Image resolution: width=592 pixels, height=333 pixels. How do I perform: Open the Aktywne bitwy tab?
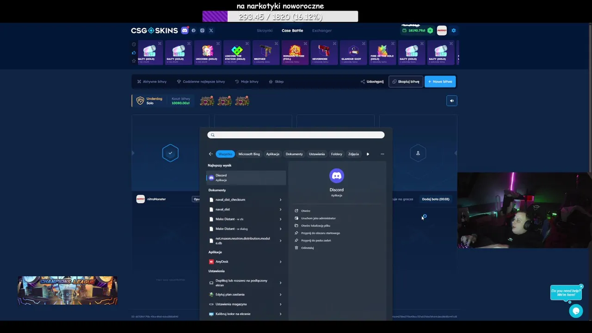pyautogui.click(x=152, y=81)
